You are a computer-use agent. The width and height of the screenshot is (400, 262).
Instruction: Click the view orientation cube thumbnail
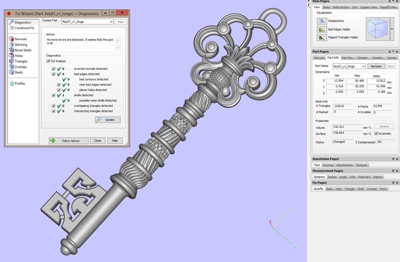pyautogui.click(x=378, y=29)
